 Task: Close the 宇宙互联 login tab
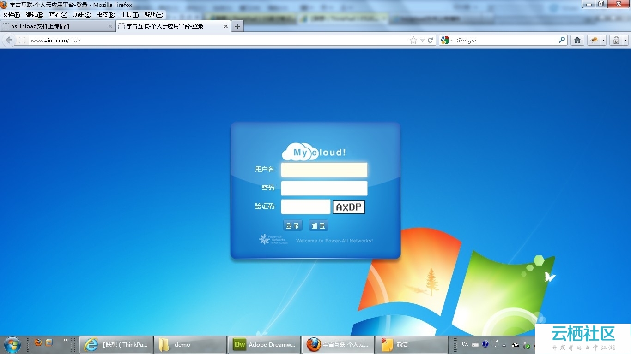tap(226, 26)
